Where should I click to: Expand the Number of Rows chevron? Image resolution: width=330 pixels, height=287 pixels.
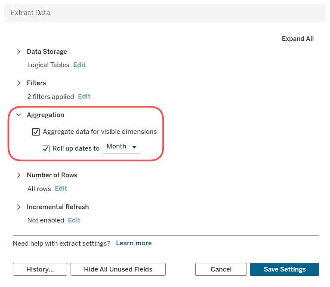point(19,175)
